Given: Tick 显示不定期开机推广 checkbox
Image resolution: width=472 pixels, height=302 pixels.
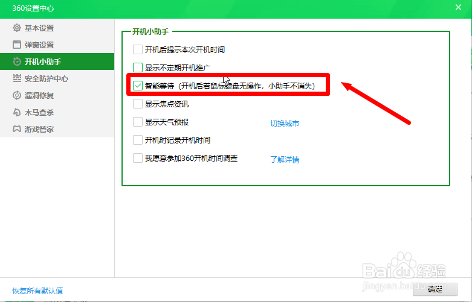Looking at the screenshot, I should pos(138,68).
